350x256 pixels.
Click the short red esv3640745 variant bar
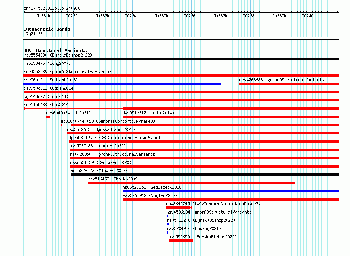pos(179,208)
